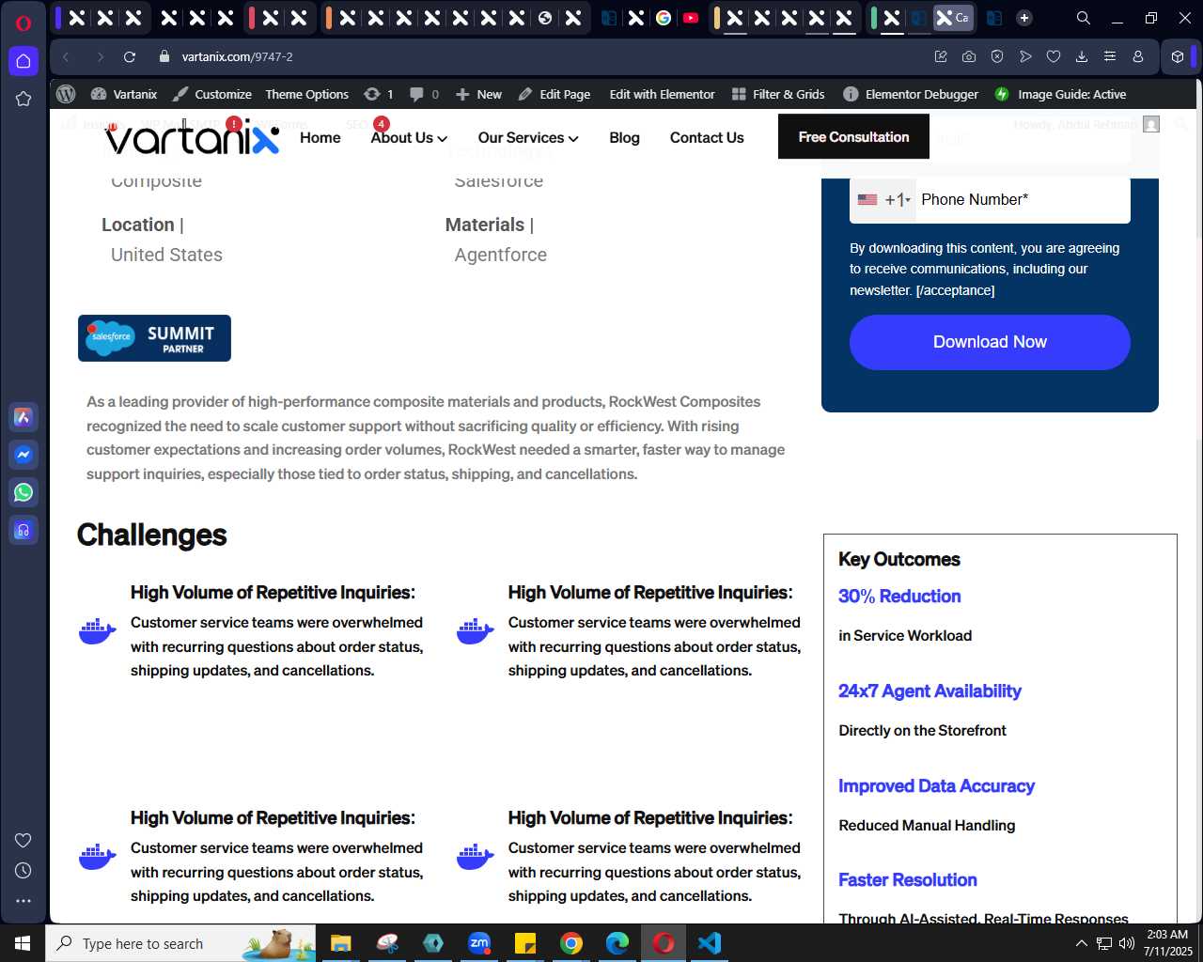Open bookmarks star in Opera sidebar
The height and width of the screenshot is (962, 1203).
pyautogui.click(x=23, y=99)
